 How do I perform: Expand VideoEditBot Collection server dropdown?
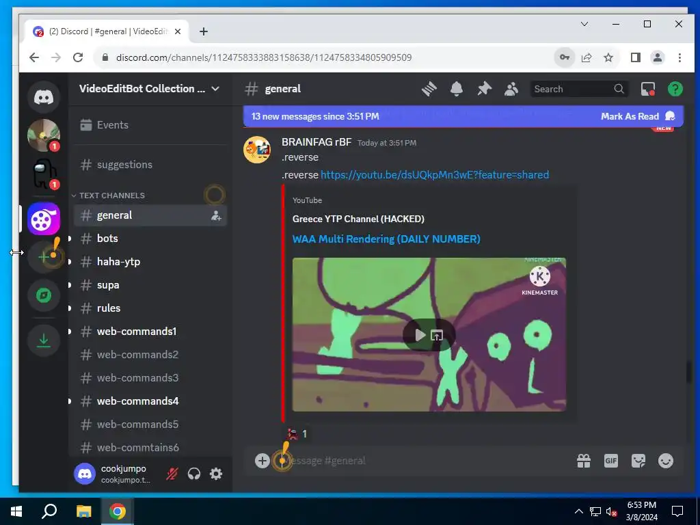(x=215, y=88)
